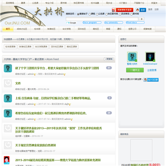The height and width of the screenshot is (166, 166).
Task: Switch to the 规章制度 tab
Action: (x=148, y=29)
